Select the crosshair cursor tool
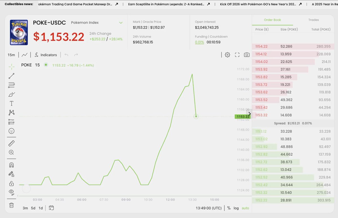 11,67
